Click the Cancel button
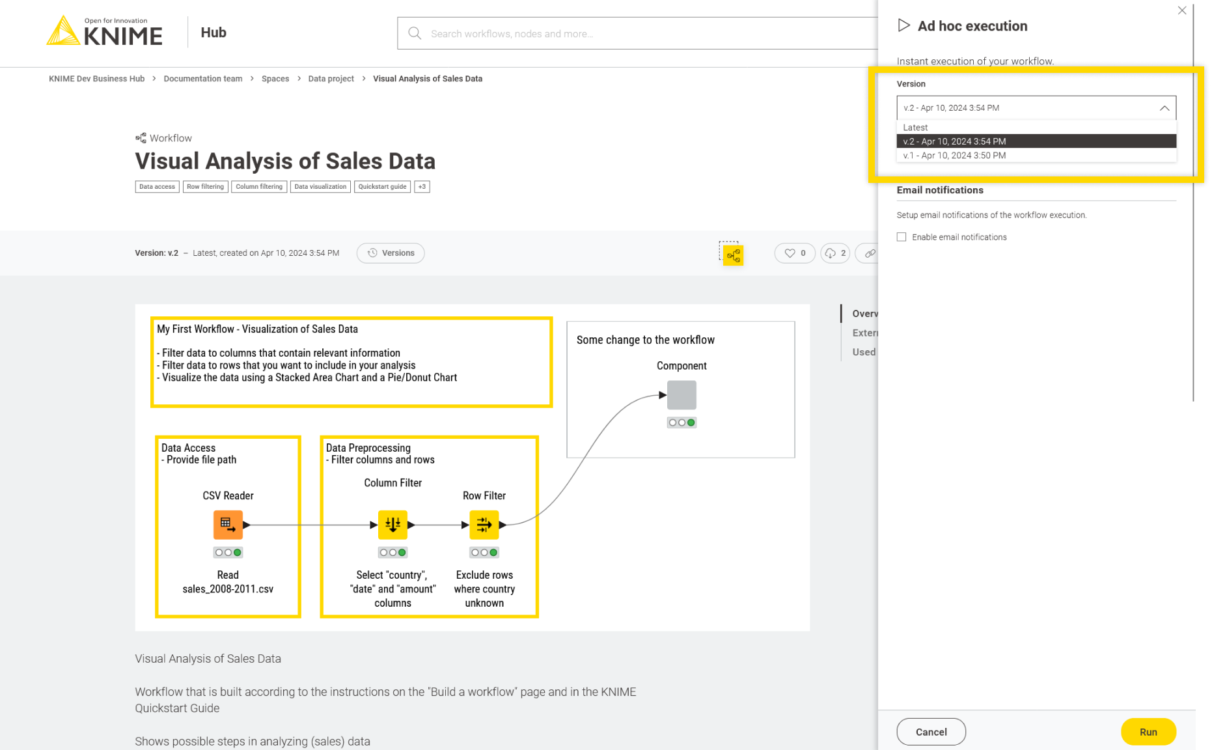 click(931, 732)
